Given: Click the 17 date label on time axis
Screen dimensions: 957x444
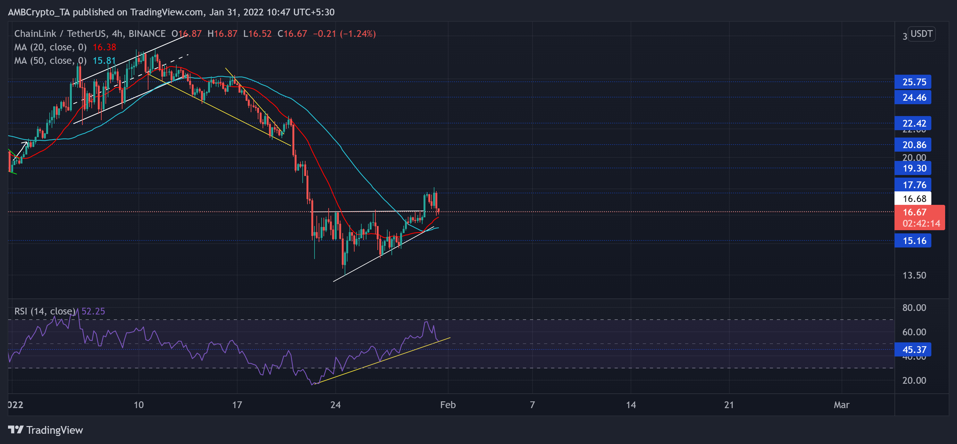Looking at the screenshot, I should tap(237, 405).
